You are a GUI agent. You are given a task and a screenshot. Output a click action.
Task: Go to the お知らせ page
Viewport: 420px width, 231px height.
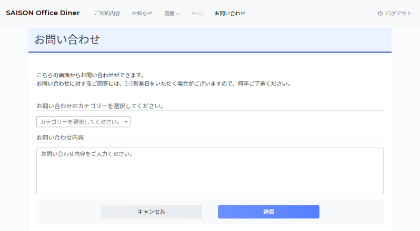coord(142,13)
